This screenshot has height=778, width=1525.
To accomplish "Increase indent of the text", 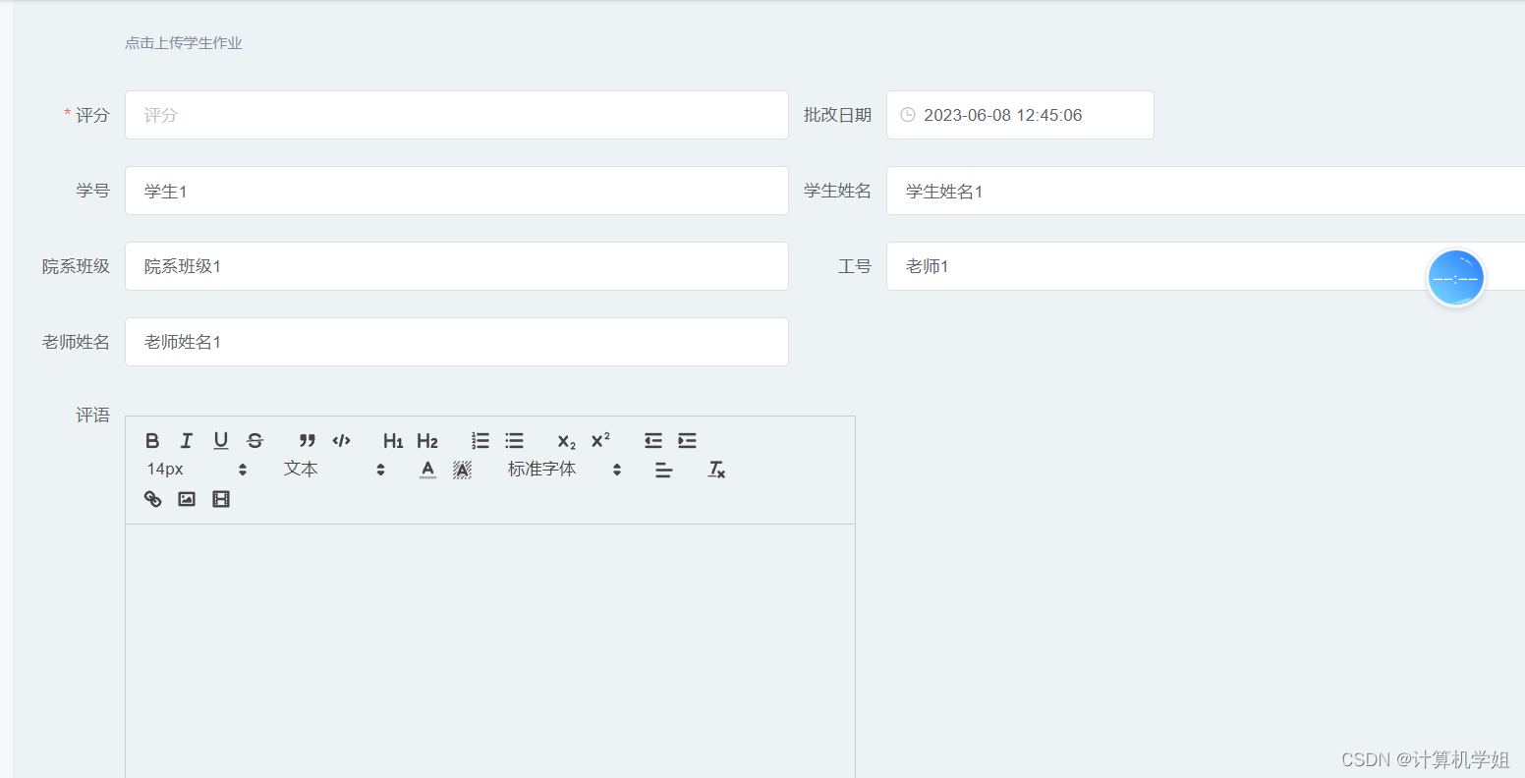I will tap(688, 441).
